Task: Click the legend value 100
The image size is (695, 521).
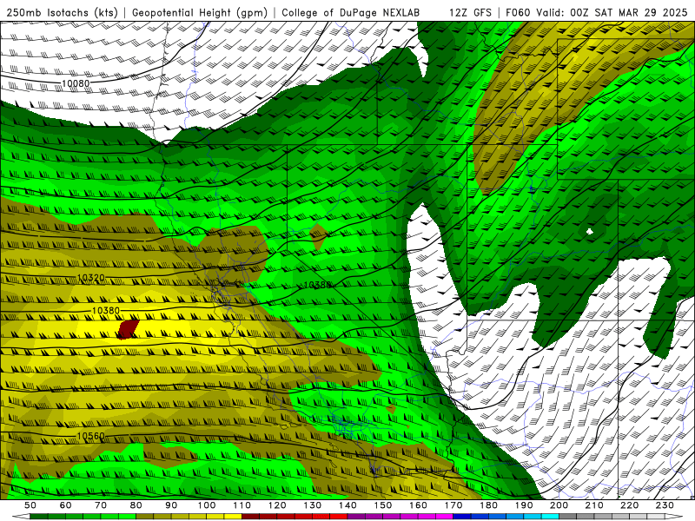Action: point(207,505)
